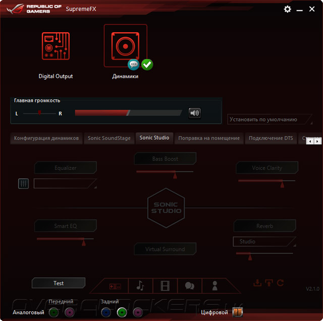Select the gaming preset icon
323x321 pixels.
pos(116,286)
